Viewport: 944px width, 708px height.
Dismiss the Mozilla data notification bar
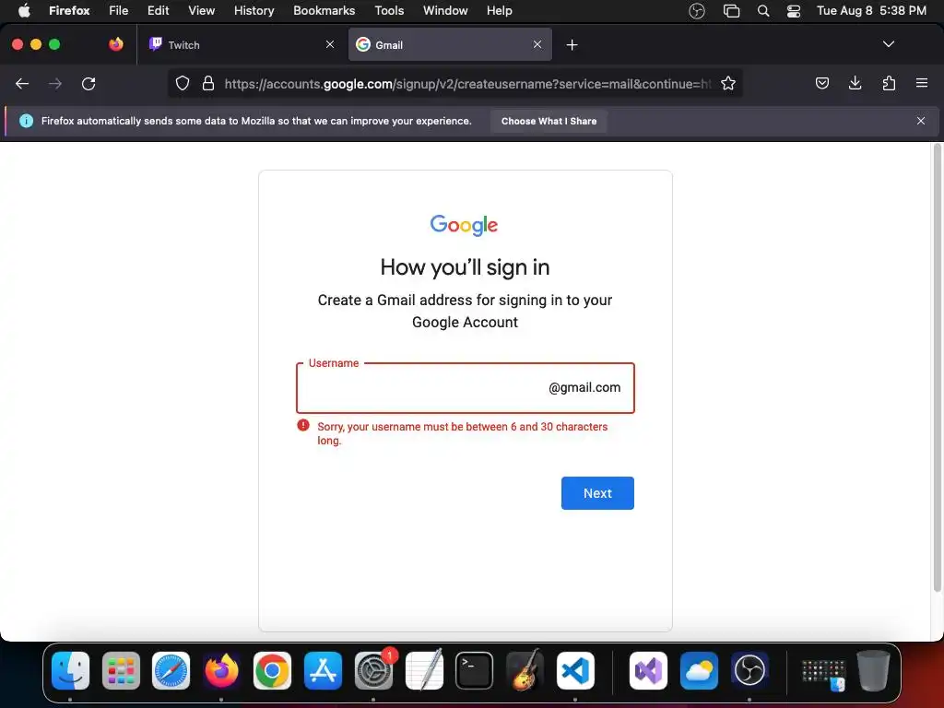coord(921,121)
